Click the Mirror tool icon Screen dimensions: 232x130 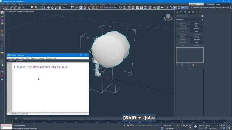click(x=121, y=8)
